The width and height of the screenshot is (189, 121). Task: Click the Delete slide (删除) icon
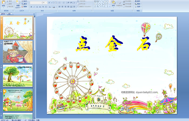(x=24, y=7)
